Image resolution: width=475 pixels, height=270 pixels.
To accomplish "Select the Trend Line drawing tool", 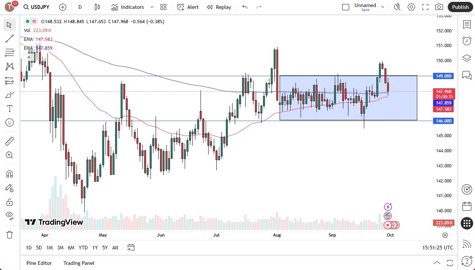I will pyautogui.click(x=9, y=39).
